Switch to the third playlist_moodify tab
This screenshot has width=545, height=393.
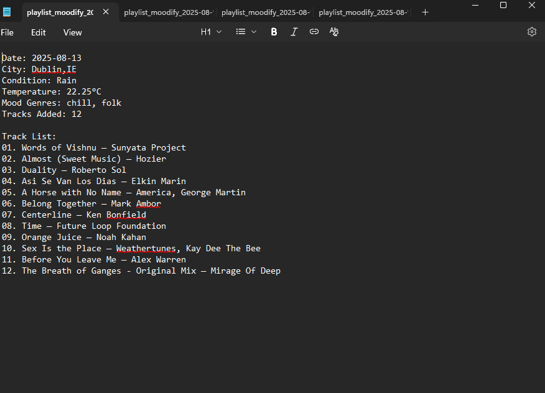click(266, 12)
